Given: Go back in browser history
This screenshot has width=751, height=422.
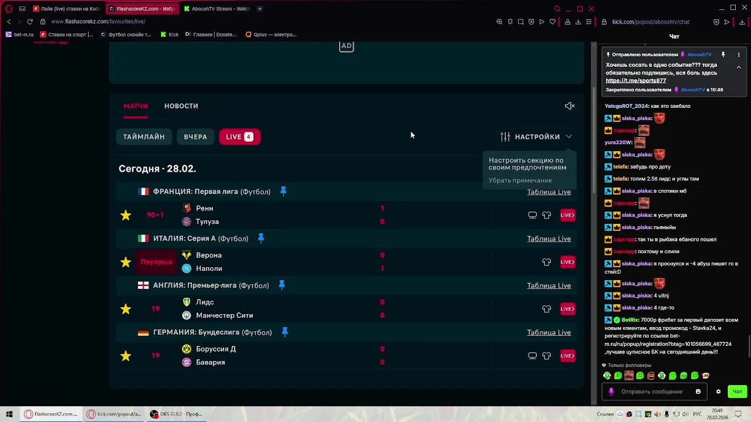Looking at the screenshot, I should tap(9, 22).
